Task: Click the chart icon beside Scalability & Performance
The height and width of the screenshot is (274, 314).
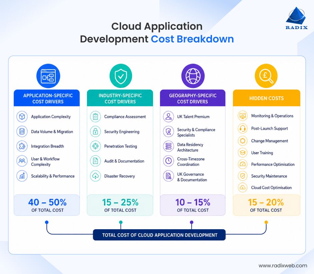Action: [22, 176]
